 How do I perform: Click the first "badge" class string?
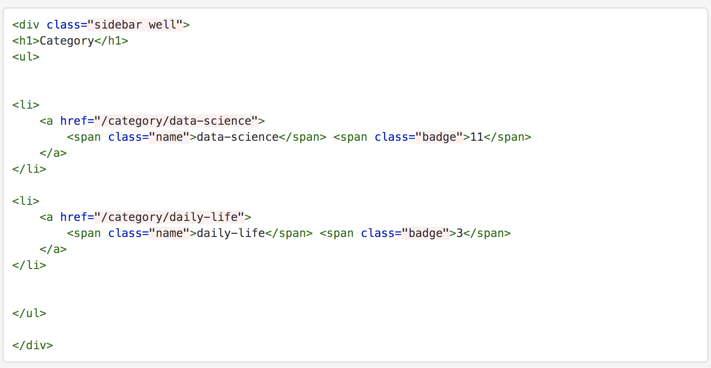click(x=439, y=137)
